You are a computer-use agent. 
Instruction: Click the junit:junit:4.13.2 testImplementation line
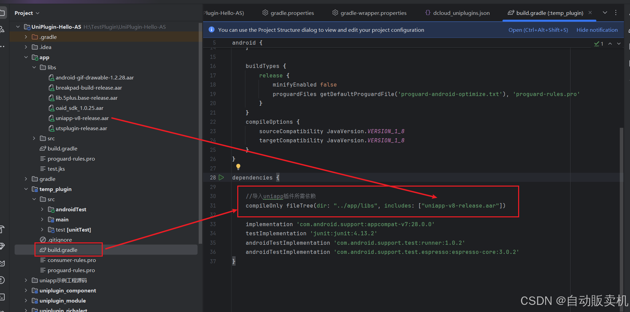click(311, 233)
